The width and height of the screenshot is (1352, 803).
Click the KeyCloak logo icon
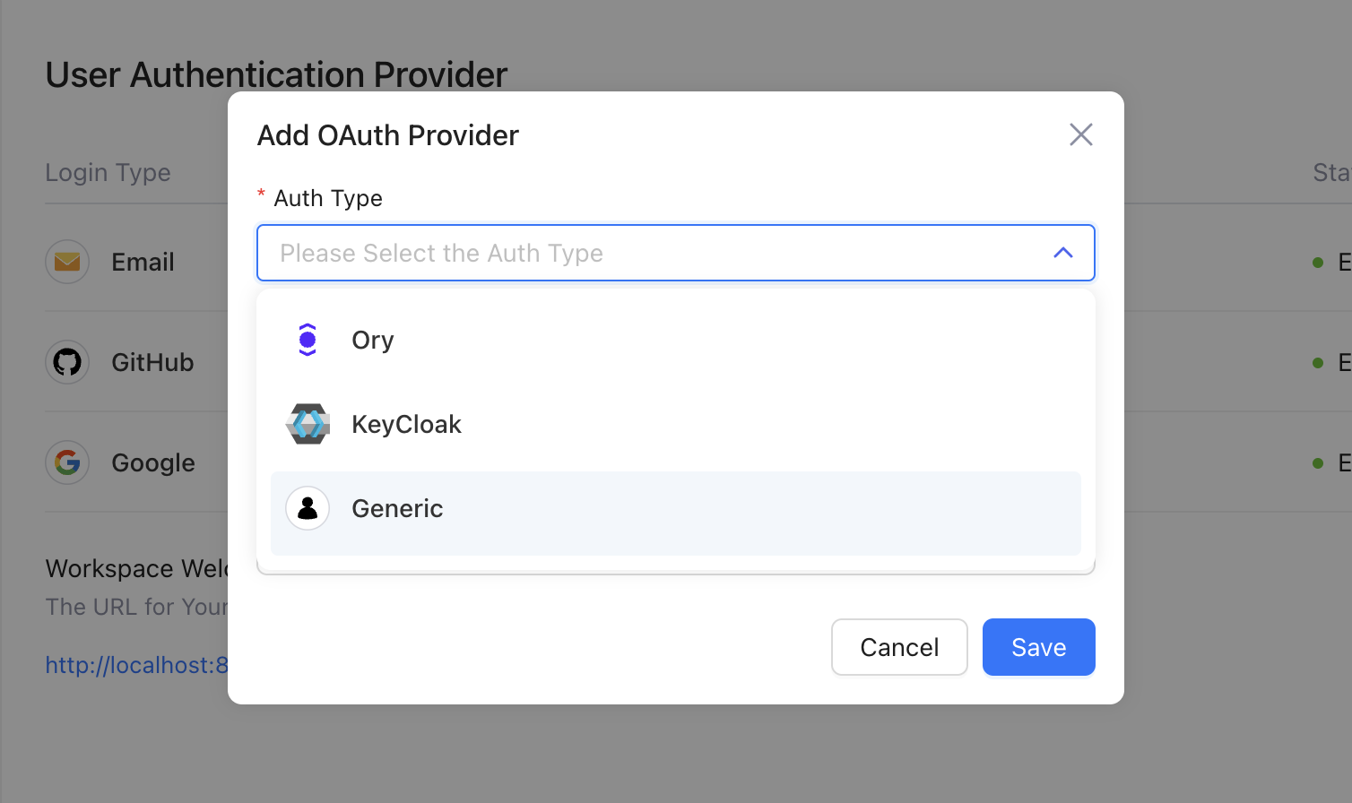click(308, 424)
